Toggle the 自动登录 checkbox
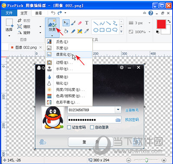 pyautogui.click(x=92, y=127)
